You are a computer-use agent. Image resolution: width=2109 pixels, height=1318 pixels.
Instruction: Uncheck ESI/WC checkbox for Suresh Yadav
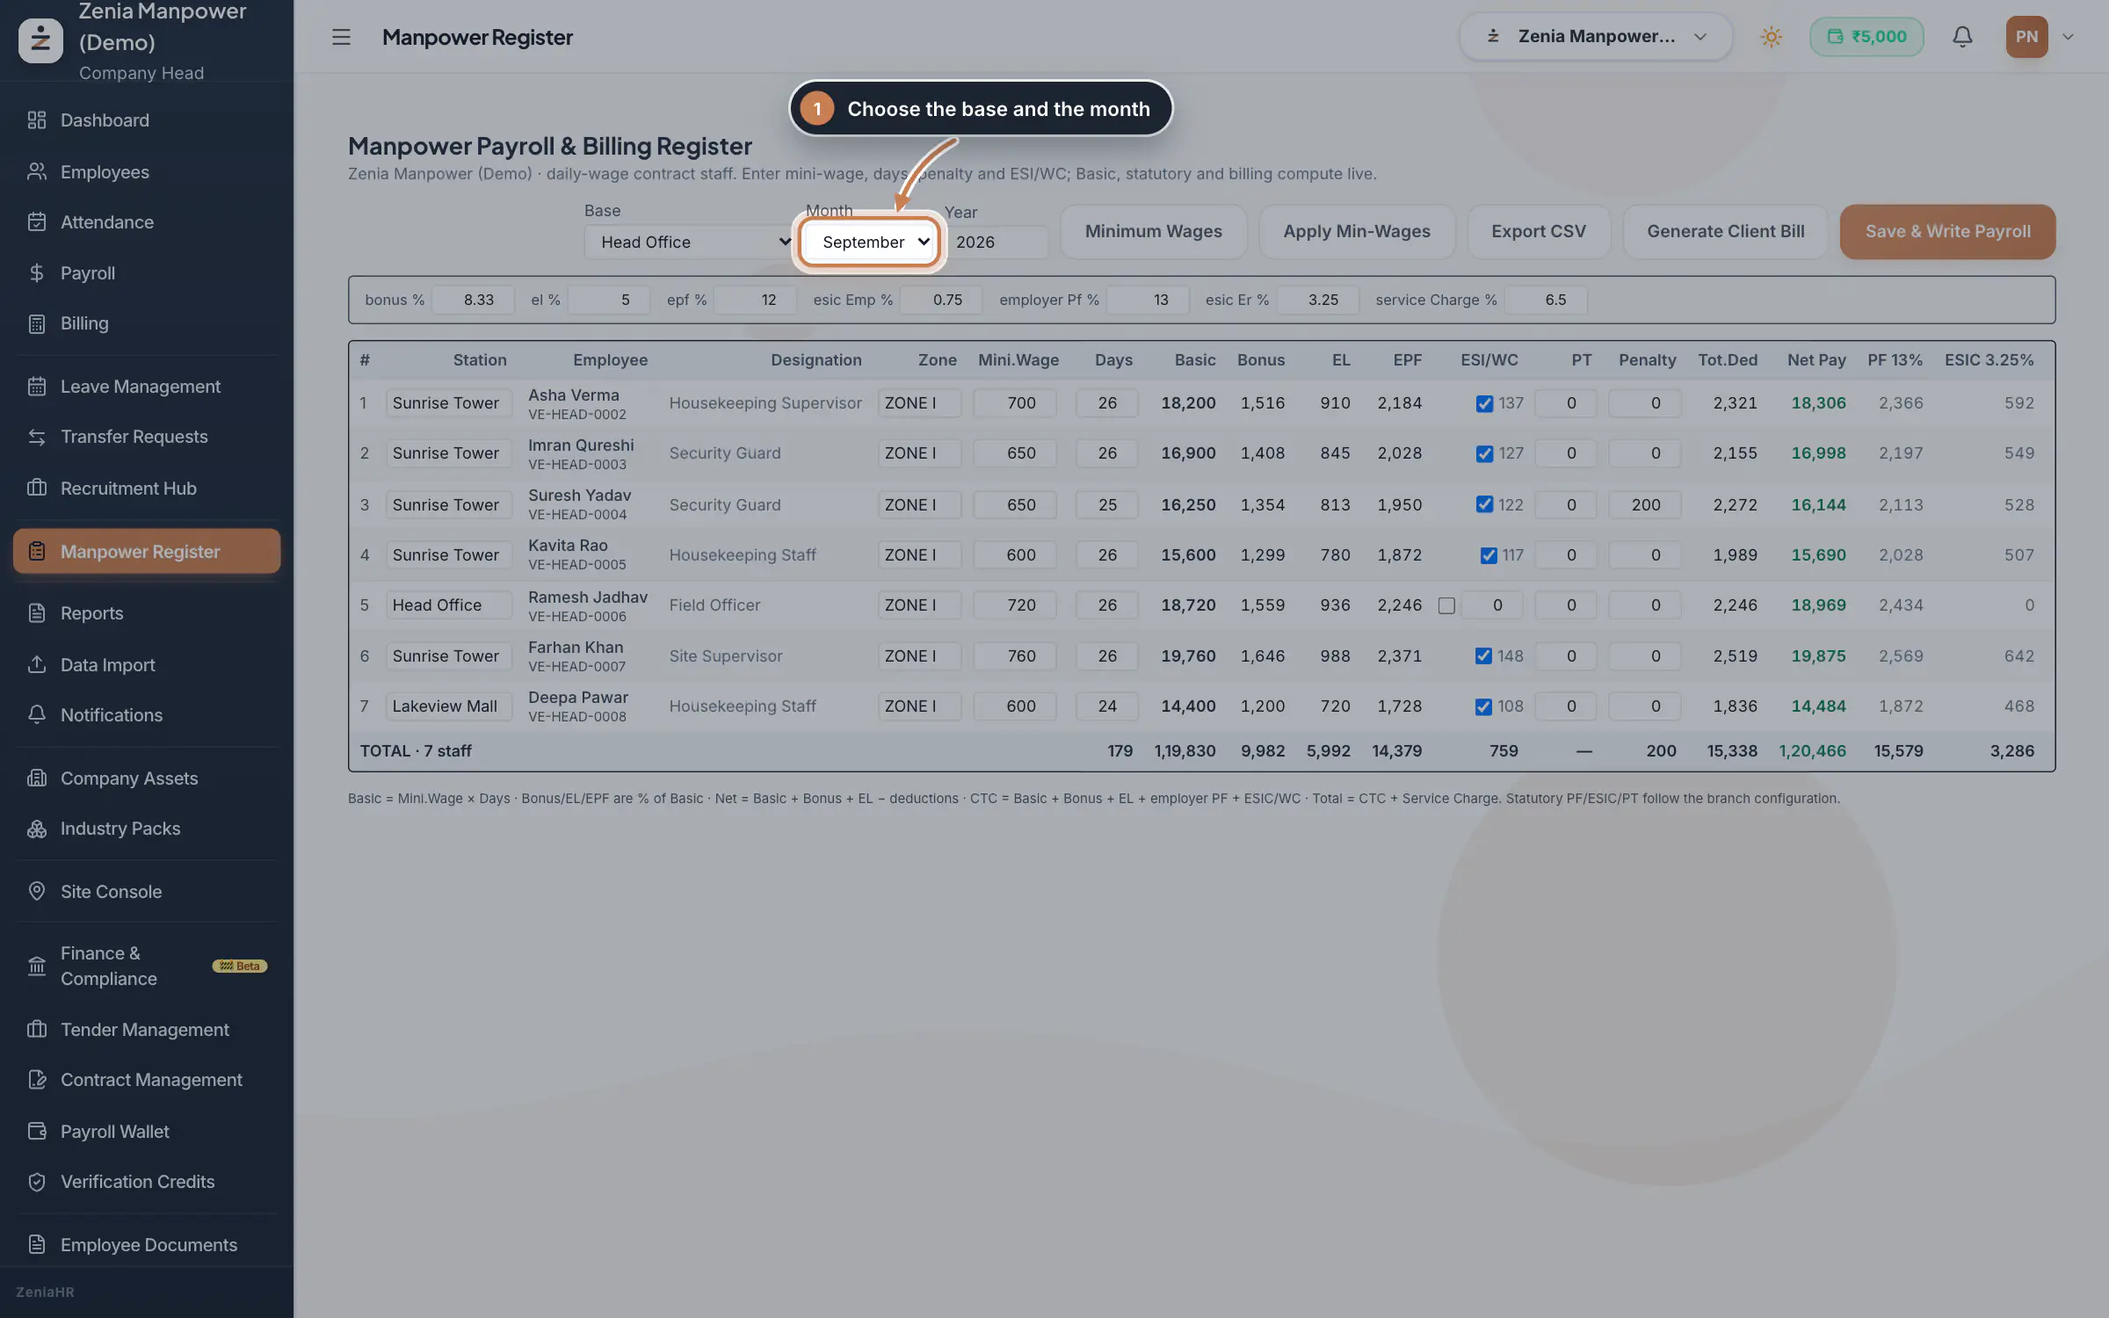point(1484,504)
